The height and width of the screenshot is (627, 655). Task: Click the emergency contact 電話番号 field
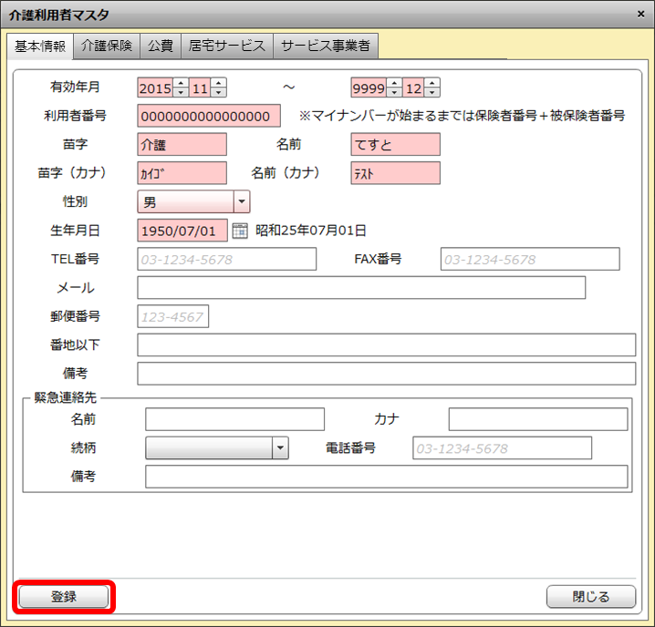click(x=502, y=448)
